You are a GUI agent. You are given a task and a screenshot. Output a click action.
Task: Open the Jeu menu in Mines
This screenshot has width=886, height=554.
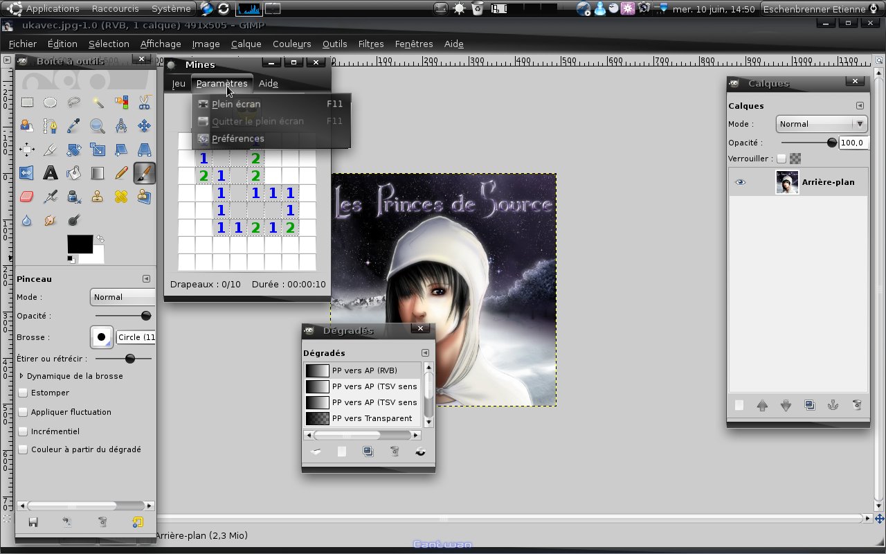click(x=179, y=83)
